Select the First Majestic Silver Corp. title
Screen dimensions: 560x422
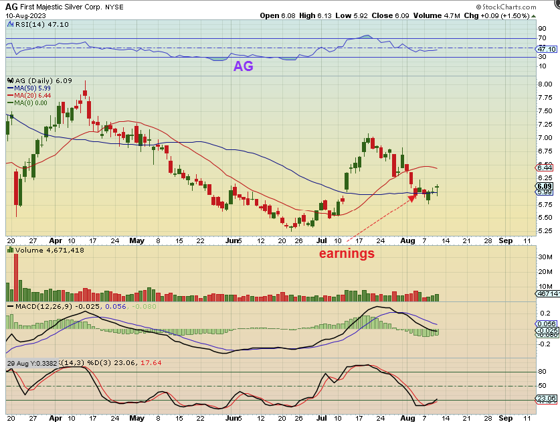tap(61, 7)
